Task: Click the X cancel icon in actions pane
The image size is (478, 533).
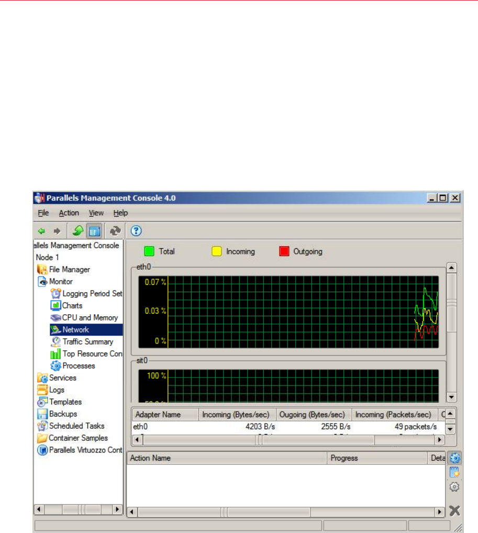Action: point(454,510)
